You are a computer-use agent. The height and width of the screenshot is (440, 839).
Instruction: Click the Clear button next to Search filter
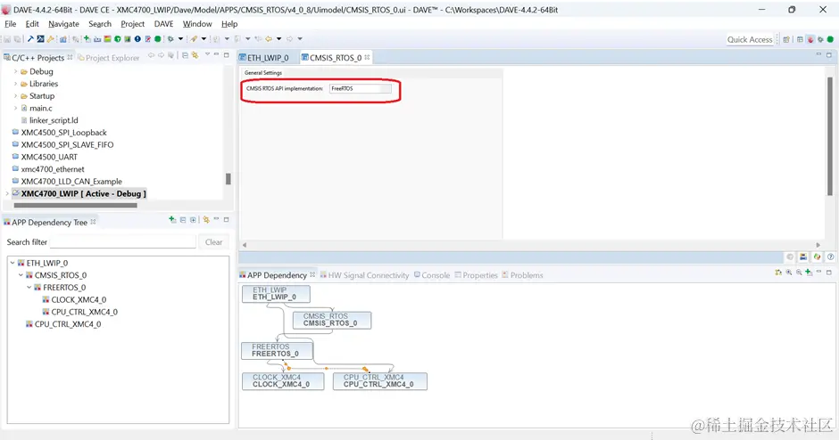click(x=213, y=242)
